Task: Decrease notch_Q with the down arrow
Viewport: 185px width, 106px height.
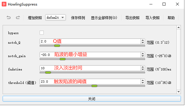Action: tap(143, 43)
